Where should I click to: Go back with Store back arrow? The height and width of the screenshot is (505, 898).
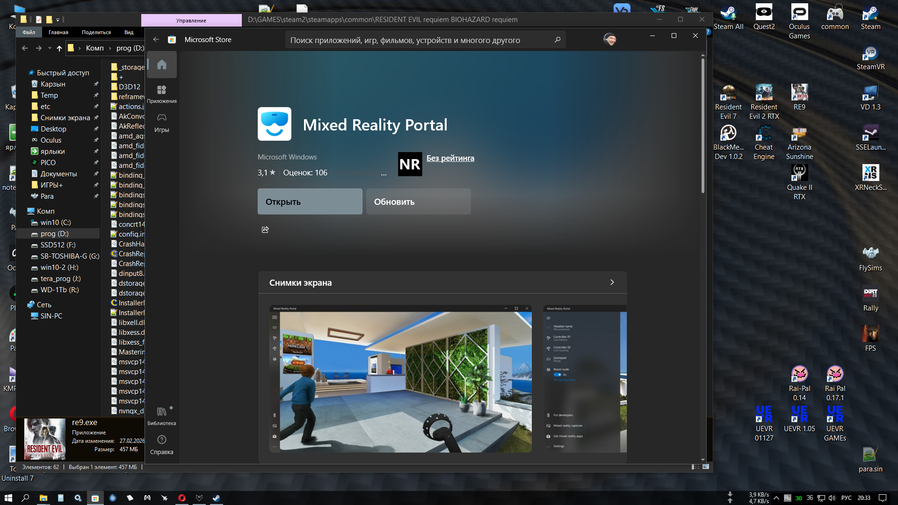click(x=156, y=40)
